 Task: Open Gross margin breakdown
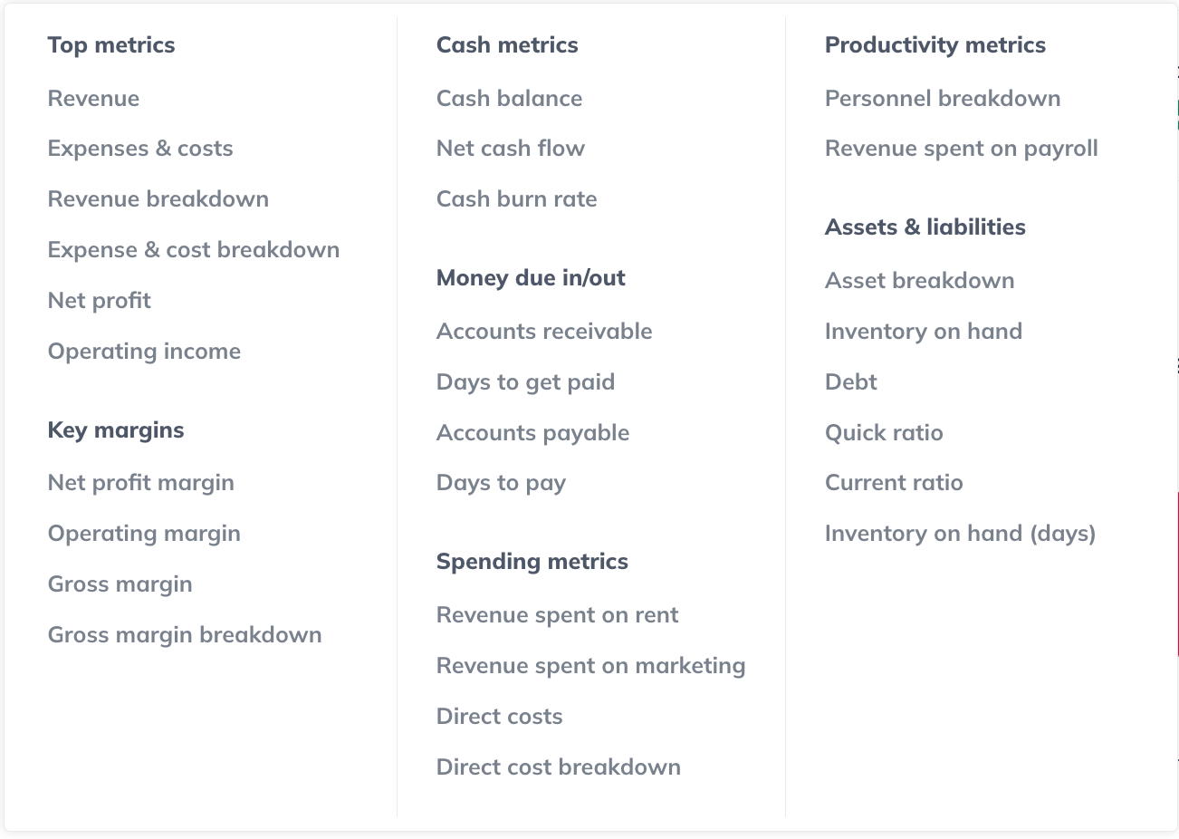(184, 635)
